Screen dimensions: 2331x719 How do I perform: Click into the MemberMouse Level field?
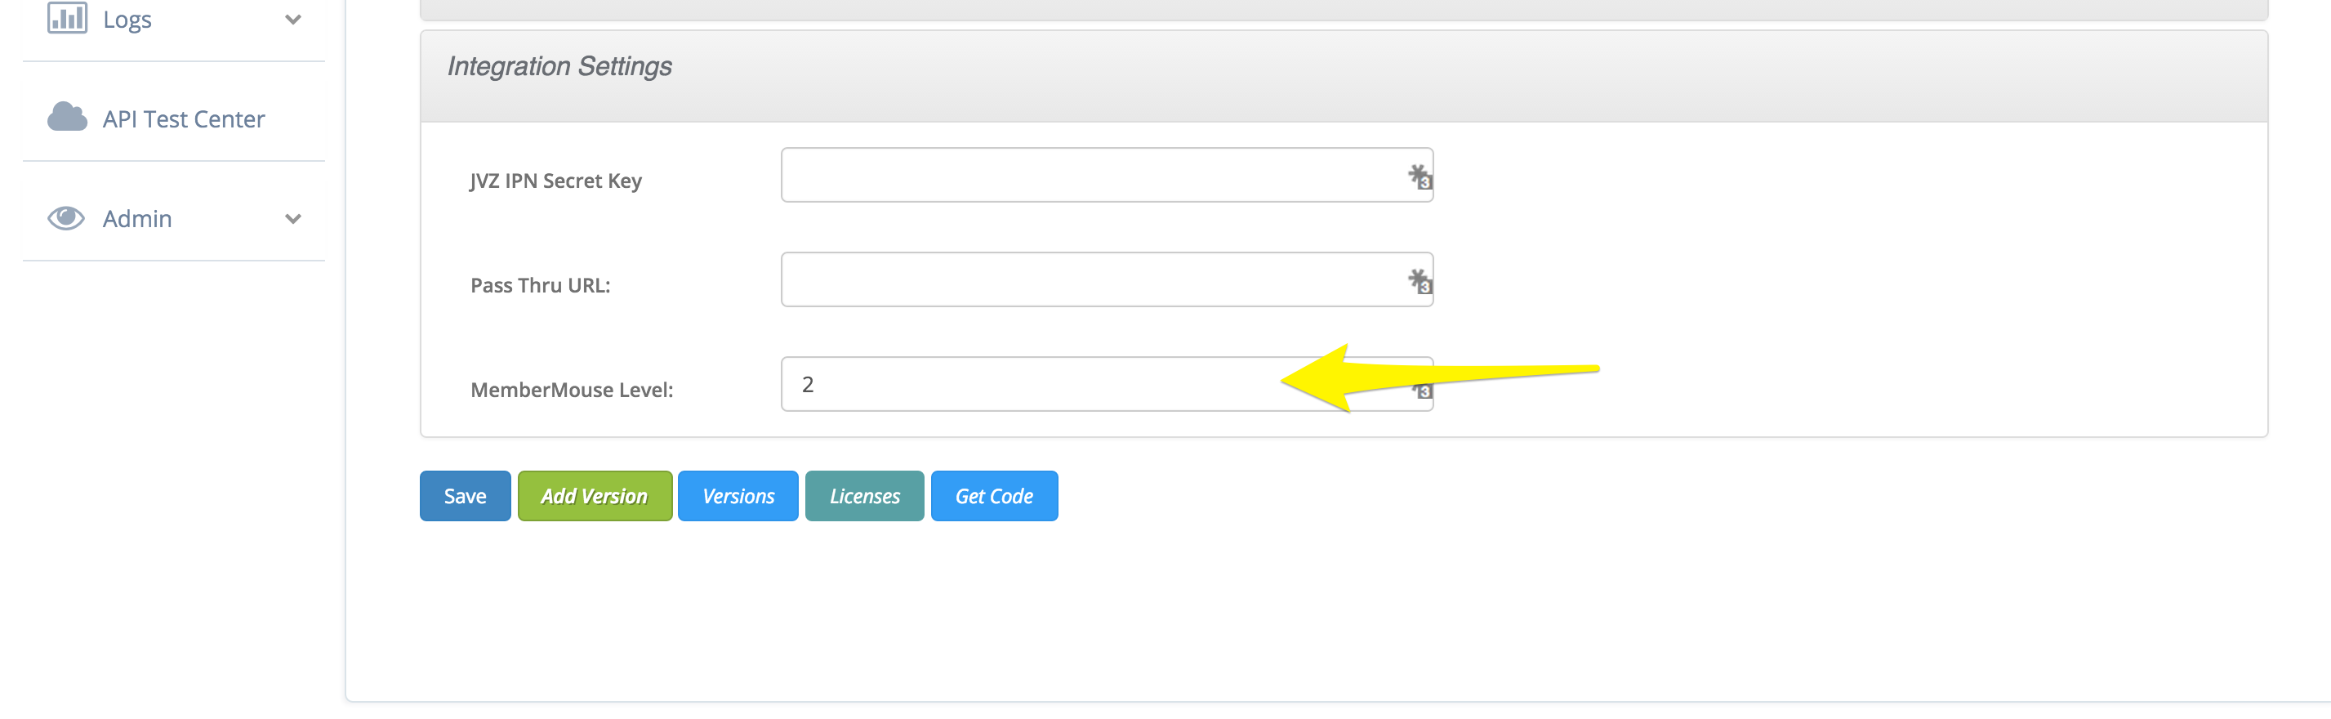point(1032,384)
